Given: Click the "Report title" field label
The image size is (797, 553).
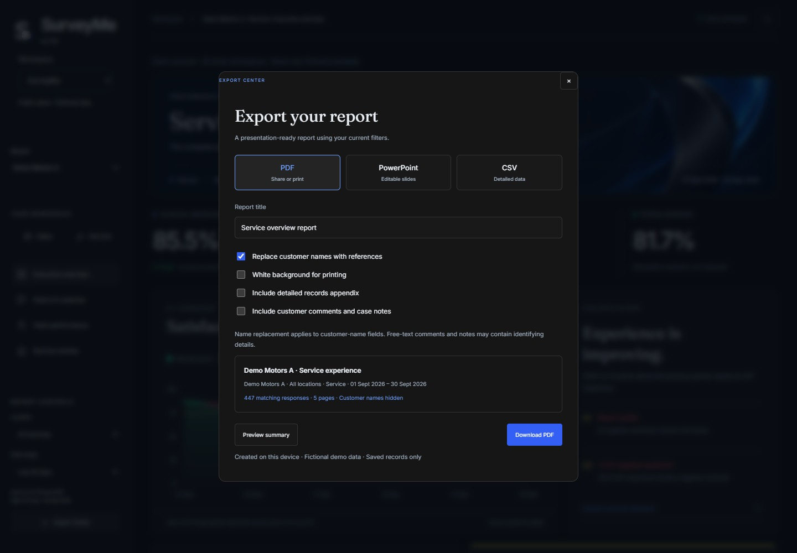Looking at the screenshot, I should point(250,207).
